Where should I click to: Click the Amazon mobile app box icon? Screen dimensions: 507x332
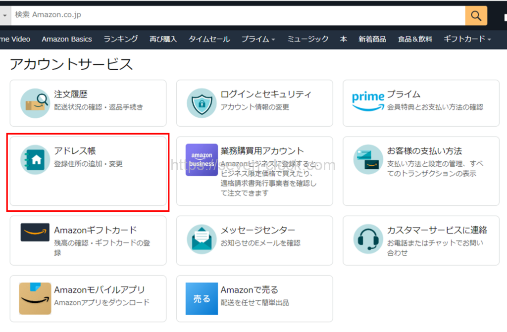coord(35,298)
